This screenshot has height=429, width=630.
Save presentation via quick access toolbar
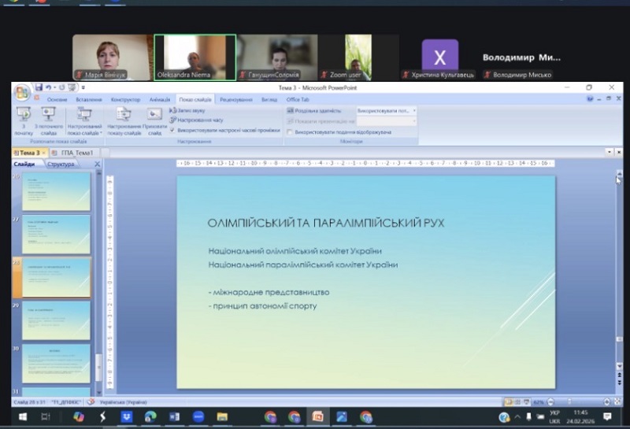39,87
